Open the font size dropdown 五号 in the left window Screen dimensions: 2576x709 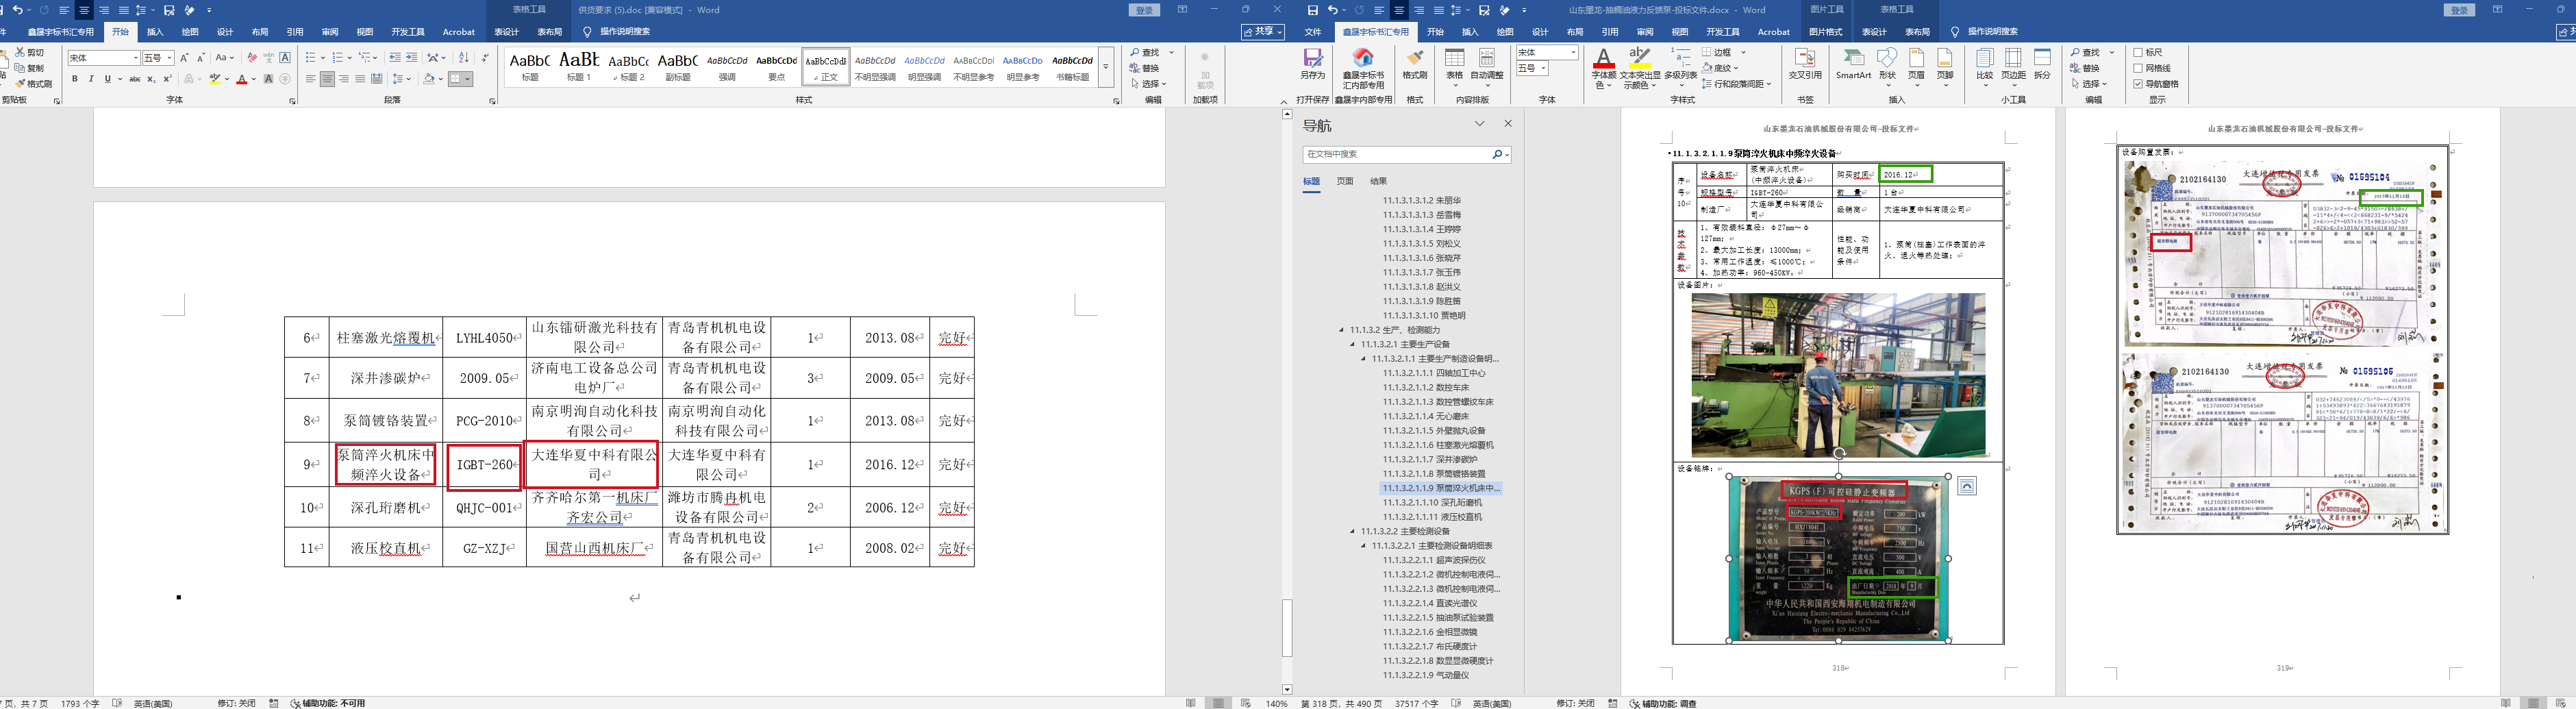click(x=170, y=58)
